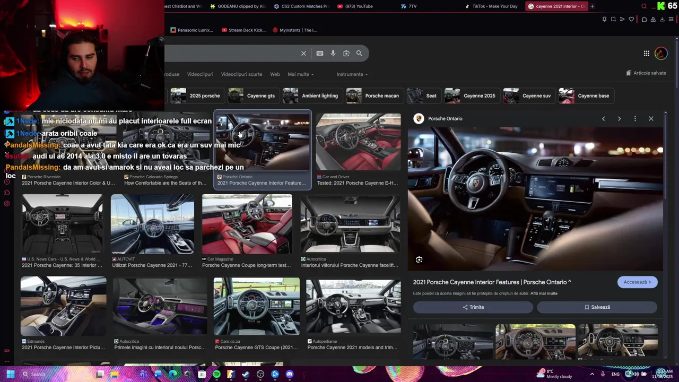Image resolution: width=679 pixels, height=382 pixels.
Task: Select the 2025 porsche filter chip
Action: tap(196, 95)
